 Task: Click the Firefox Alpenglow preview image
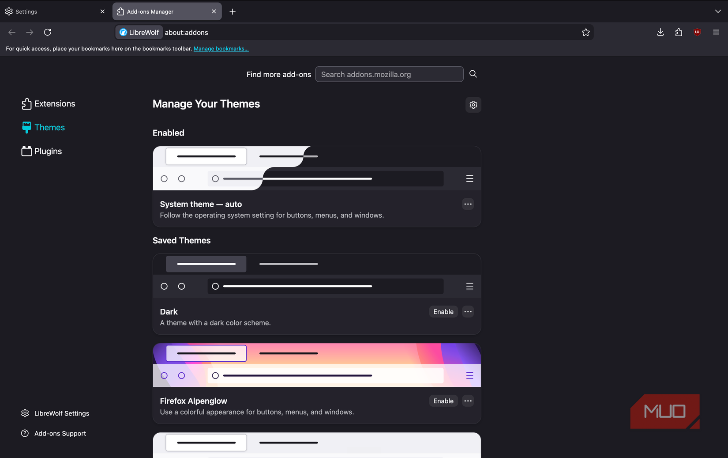point(317,365)
